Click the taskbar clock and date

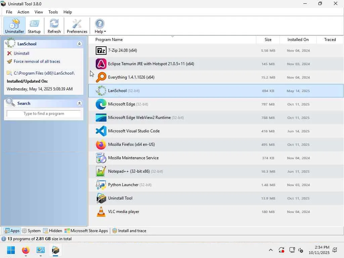(319, 250)
